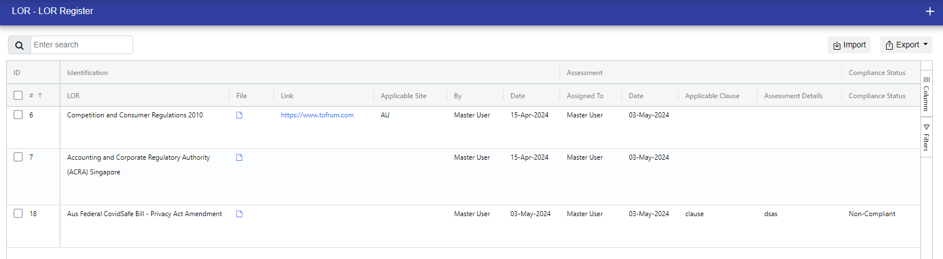Open the Filters side panel
Viewport: 943px width, 259px height.
[926, 138]
